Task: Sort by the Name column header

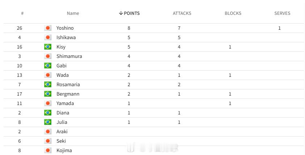Action: click(x=73, y=13)
